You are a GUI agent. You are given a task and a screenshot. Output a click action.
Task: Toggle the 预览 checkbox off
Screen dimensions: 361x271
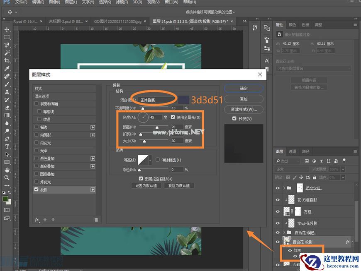coord(234,118)
